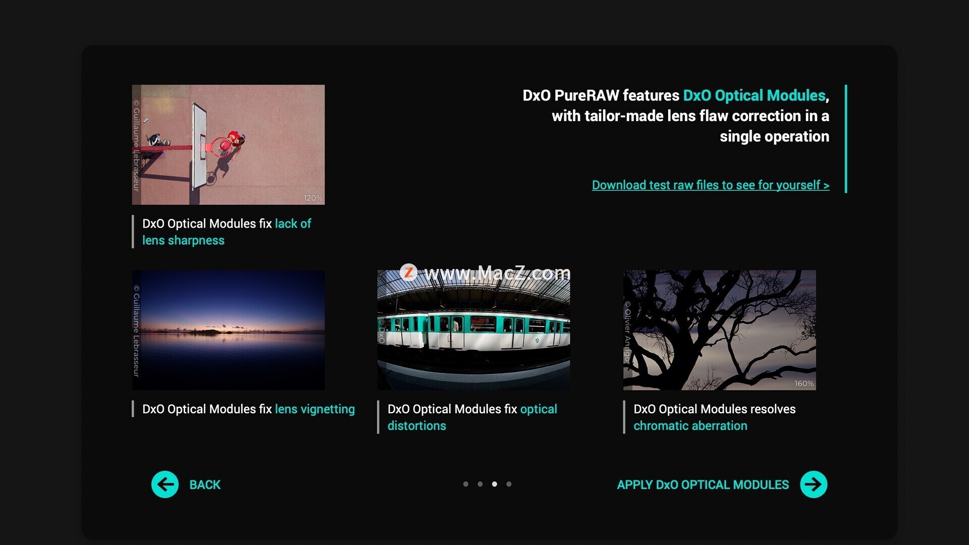The width and height of the screenshot is (969, 545).
Task: Click the optical distortions caption
Action: click(472, 417)
